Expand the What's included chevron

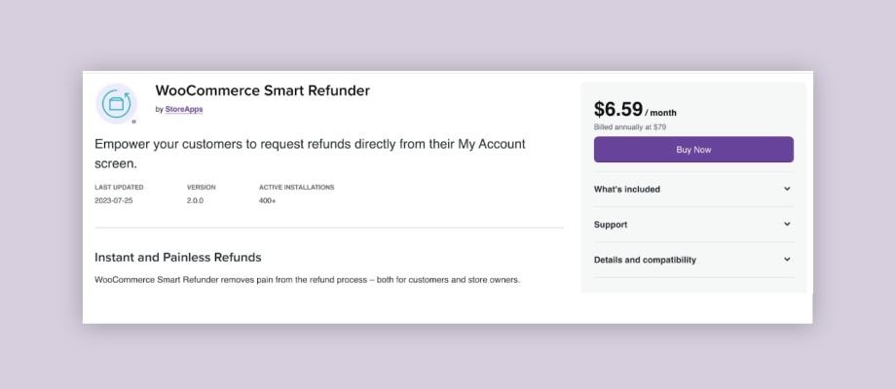(x=787, y=189)
